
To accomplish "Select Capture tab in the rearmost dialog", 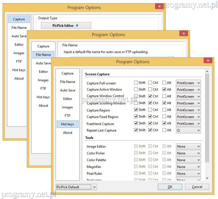I will (19, 19).
